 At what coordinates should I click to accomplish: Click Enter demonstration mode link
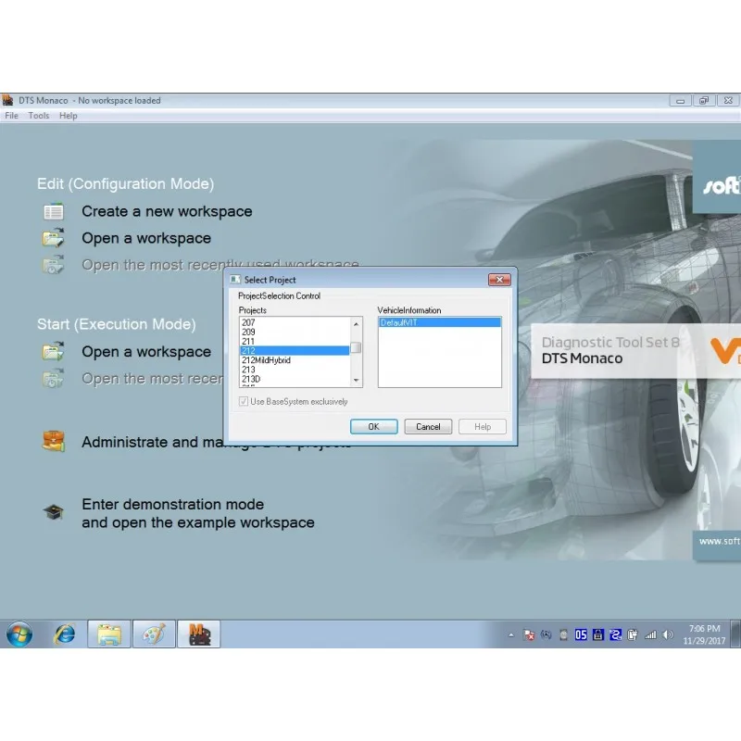coord(198,513)
